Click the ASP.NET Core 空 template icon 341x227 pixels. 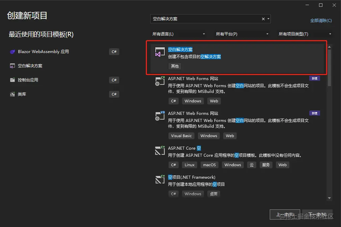point(160,151)
